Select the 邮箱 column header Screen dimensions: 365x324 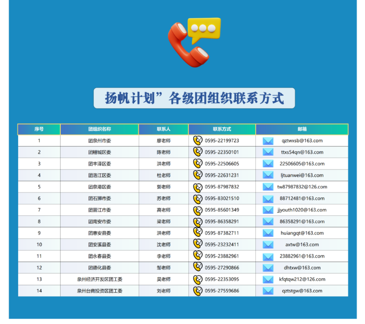point(302,129)
